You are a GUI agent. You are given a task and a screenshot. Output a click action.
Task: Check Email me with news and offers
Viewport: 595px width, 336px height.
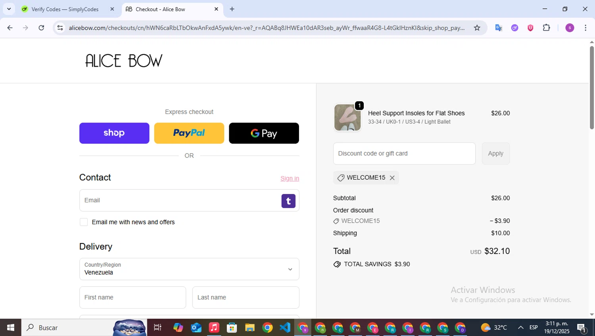pos(84,222)
